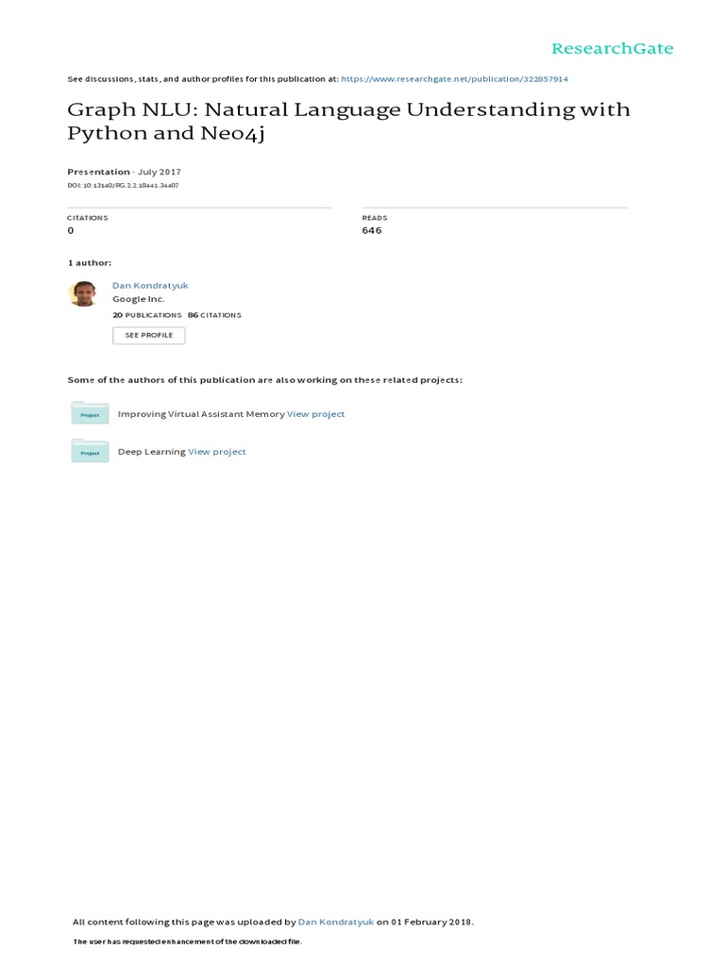Open View project link for Deep Learning
This screenshot has height=966, width=725.
point(217,452)
